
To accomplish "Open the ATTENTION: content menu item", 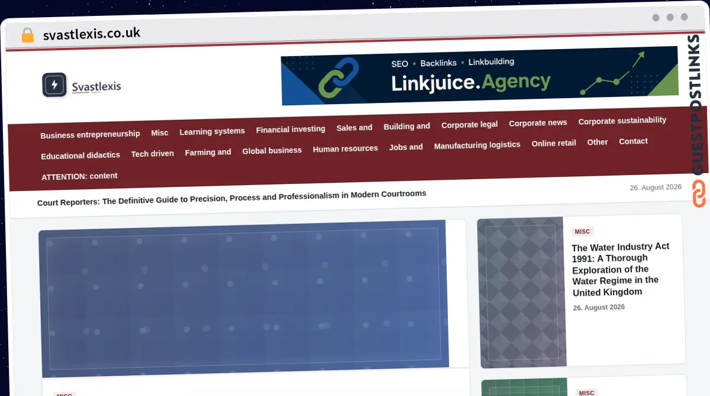I will click(79, 176).
